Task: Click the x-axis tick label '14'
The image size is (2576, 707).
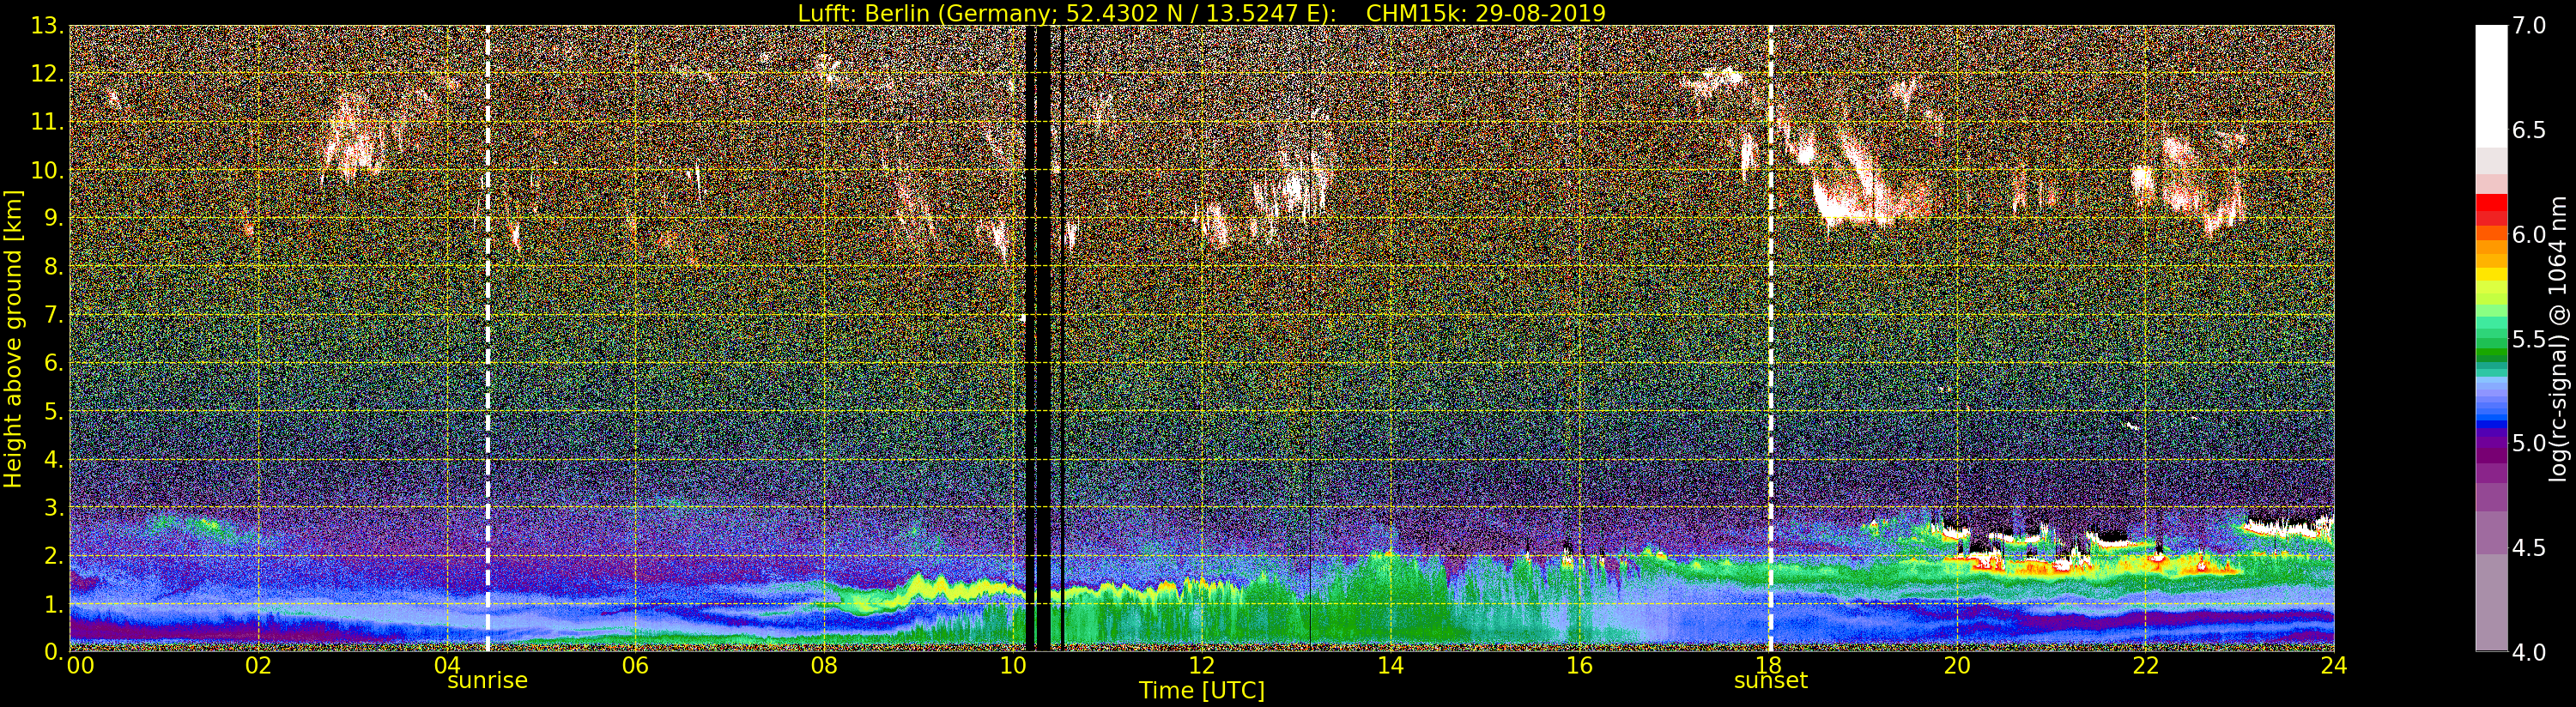Action: [x=1390, y=666]
